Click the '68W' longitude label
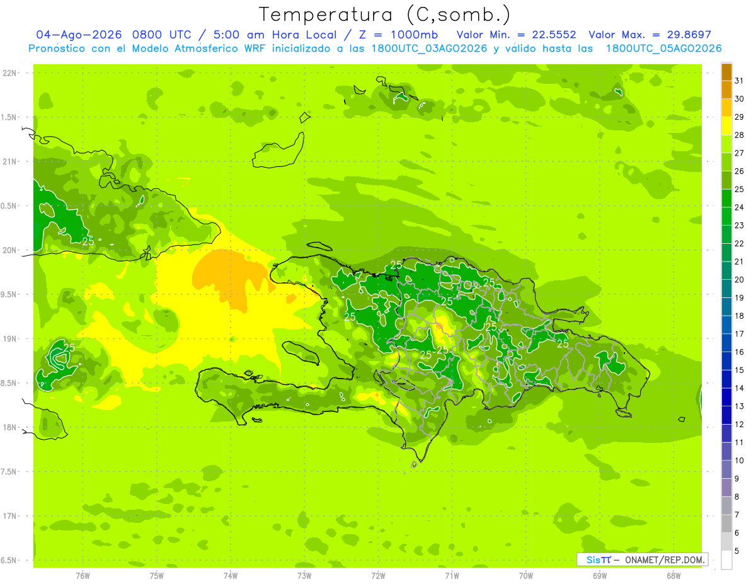Screen dimensions: 756x584 (673, 576)
